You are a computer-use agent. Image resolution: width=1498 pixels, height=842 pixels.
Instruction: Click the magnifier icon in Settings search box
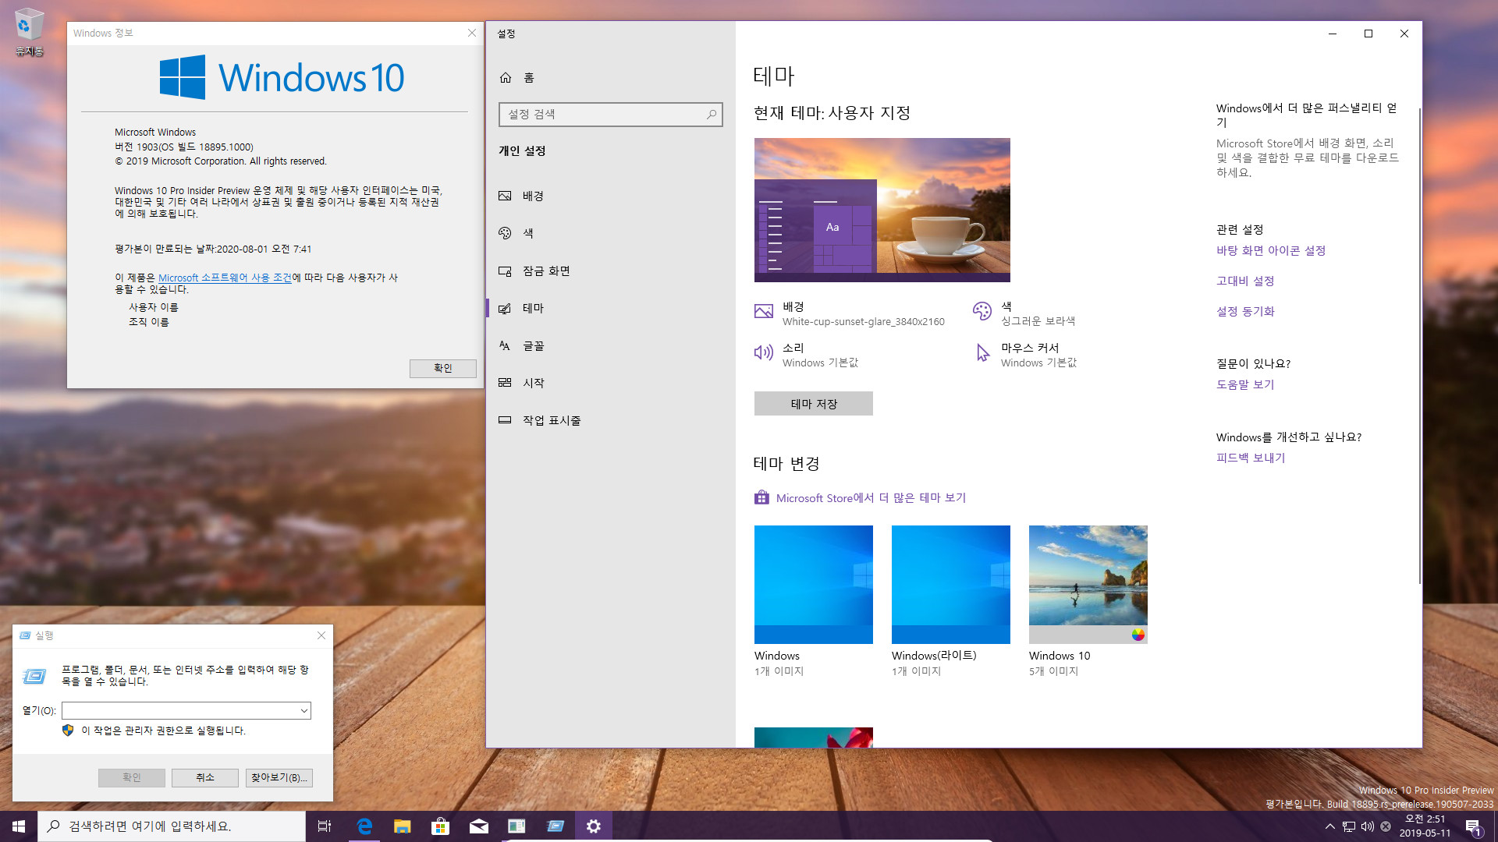pyautogui.click(x=712, y=115)
